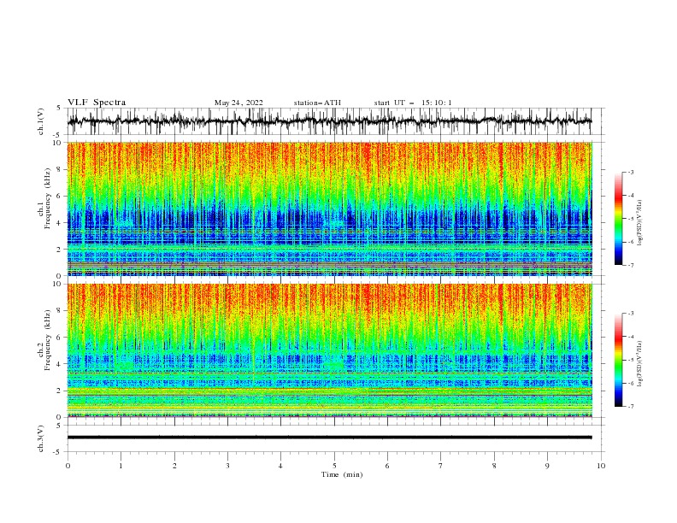The height and width of the screenshot is (523, 677).
Task: Click the "1" tick on the time axis
Action: 121,466
